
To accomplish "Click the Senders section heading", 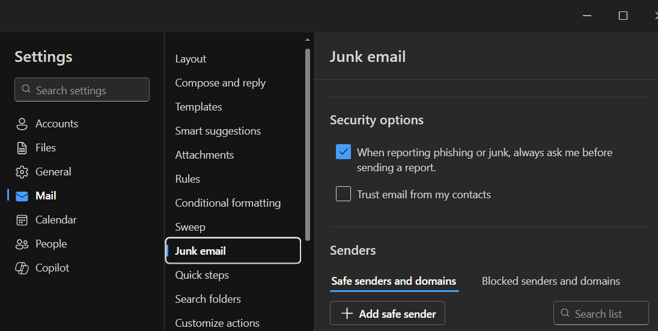I will coord(353,251).
